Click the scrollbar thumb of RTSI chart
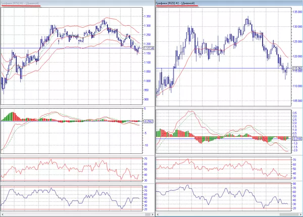The width and height of the screenshot is (303, 217). pos(147,214)
